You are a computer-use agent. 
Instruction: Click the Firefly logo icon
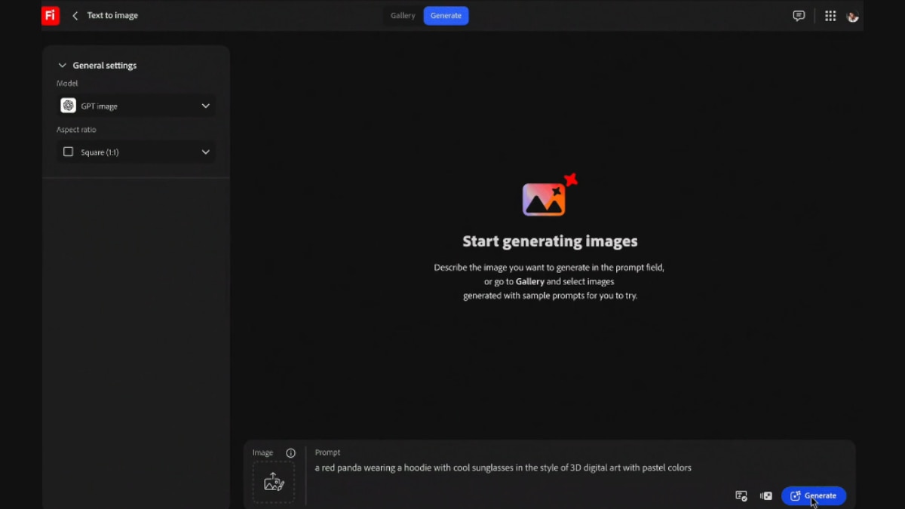pos(50,15)
